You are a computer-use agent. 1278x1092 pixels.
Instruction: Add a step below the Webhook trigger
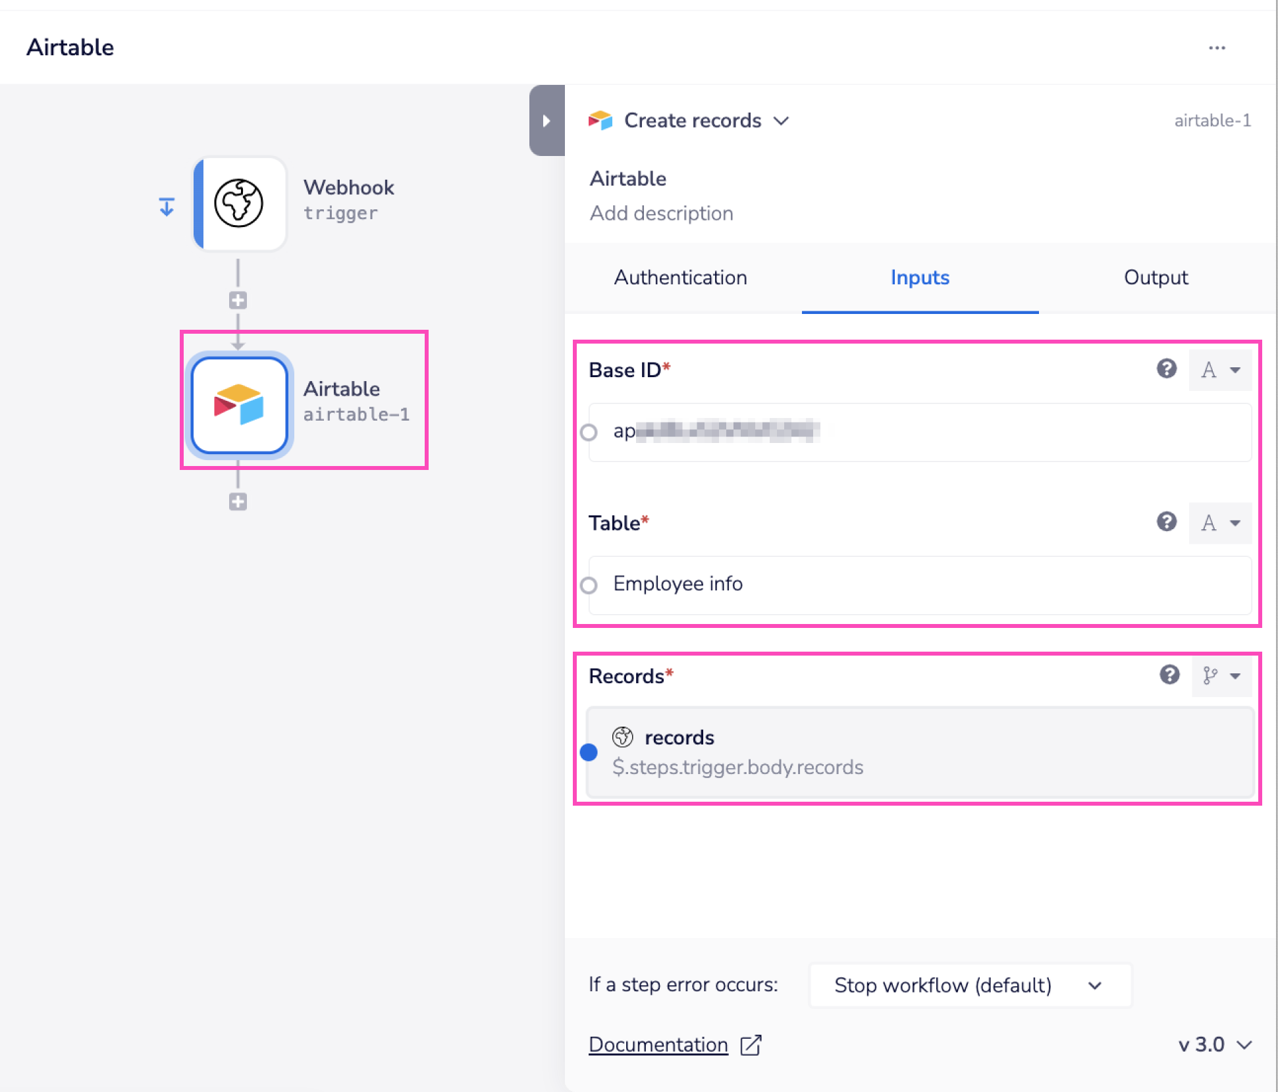pyautogui.click(x=238, y=300)
